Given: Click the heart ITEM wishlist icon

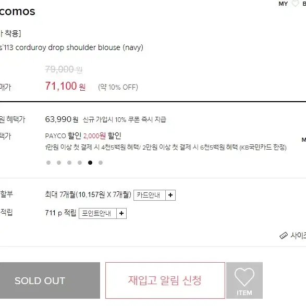Looking at the screenshot, I should pos(244,280).
